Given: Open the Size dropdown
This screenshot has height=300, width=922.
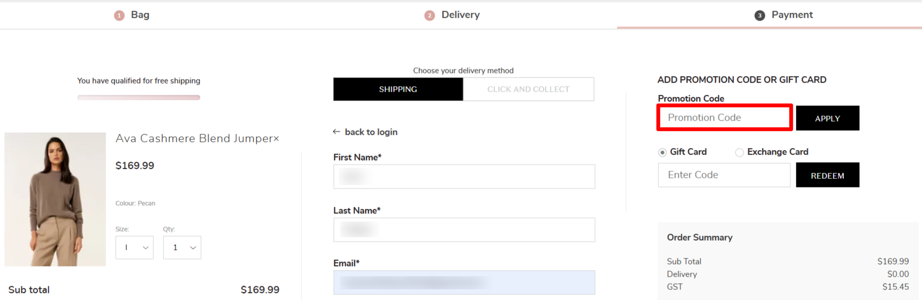Looking at the screenshot, I should pyautogui.click(x=134, y=247).
